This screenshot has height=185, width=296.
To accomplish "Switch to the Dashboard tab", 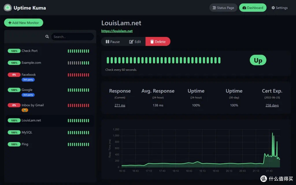I will (x=253, y=8).
